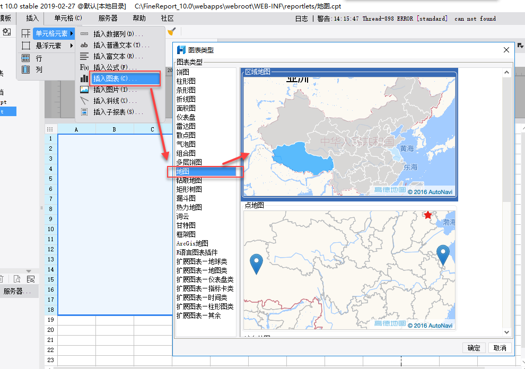Expand the 悬浮元素 submenu
Image resolution: width=525 pixels, height=369 pixels.
click(48, 46)
